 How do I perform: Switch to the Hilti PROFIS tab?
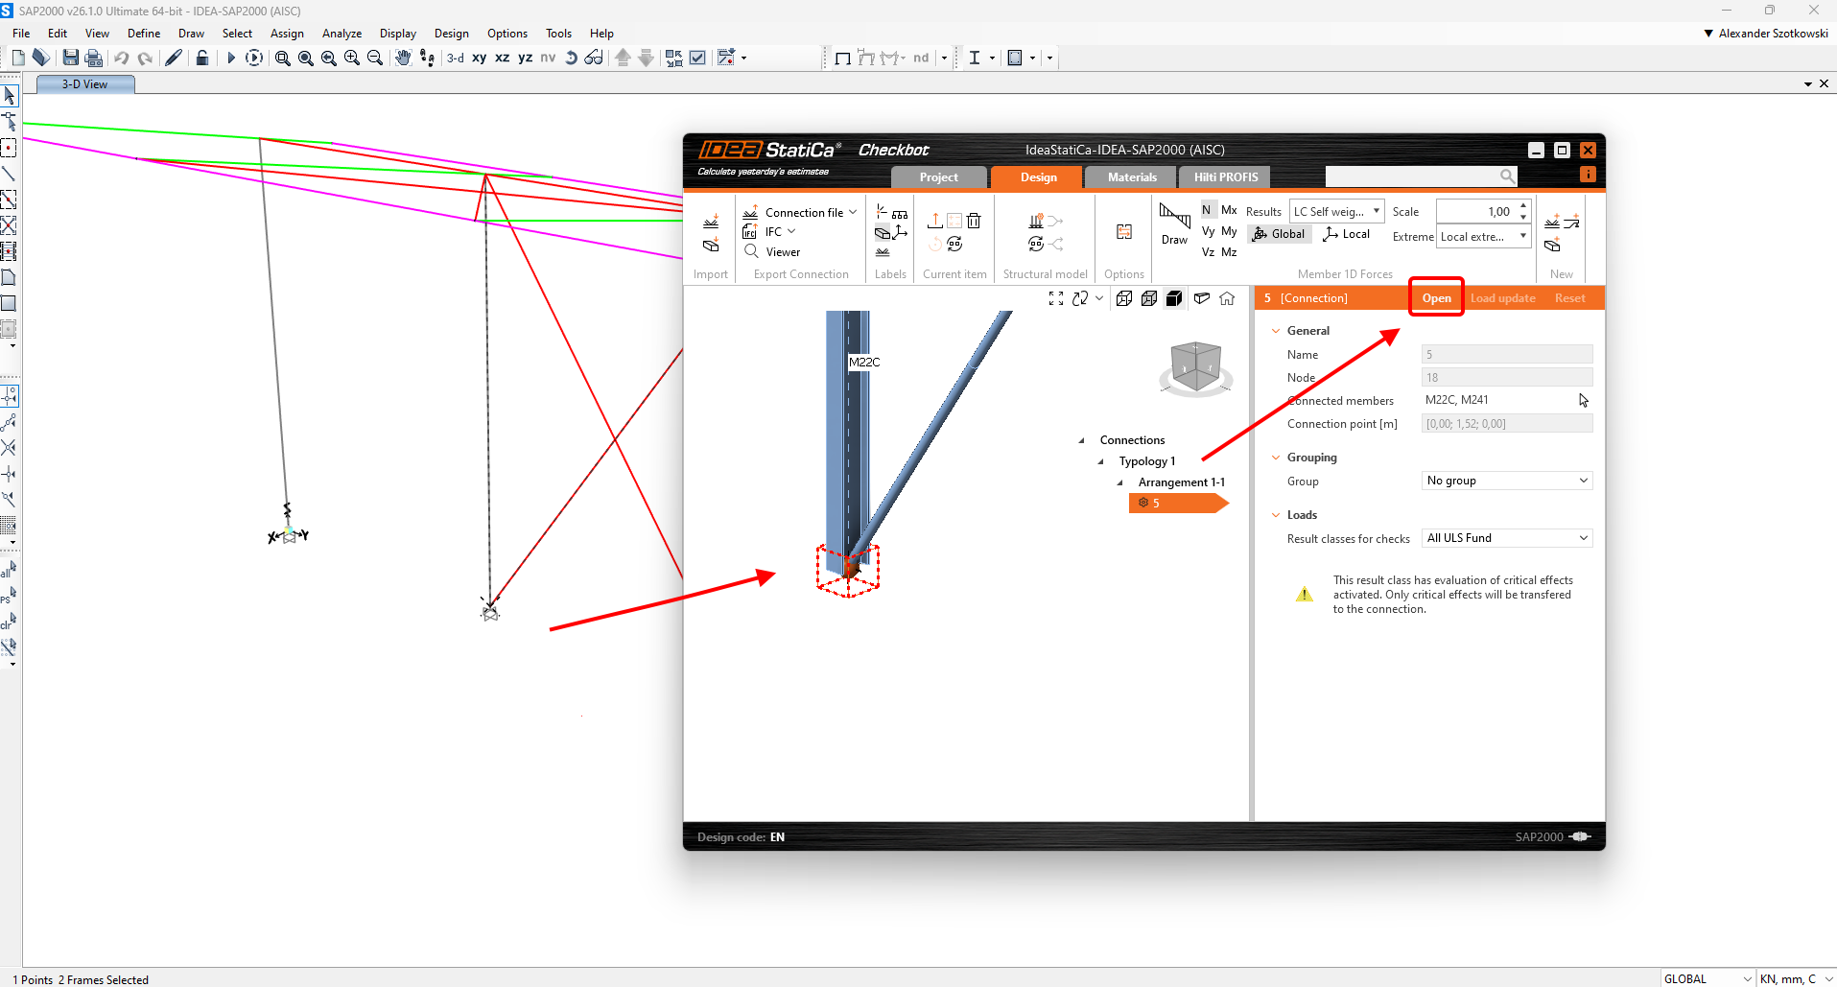(x=1226, y=177)
